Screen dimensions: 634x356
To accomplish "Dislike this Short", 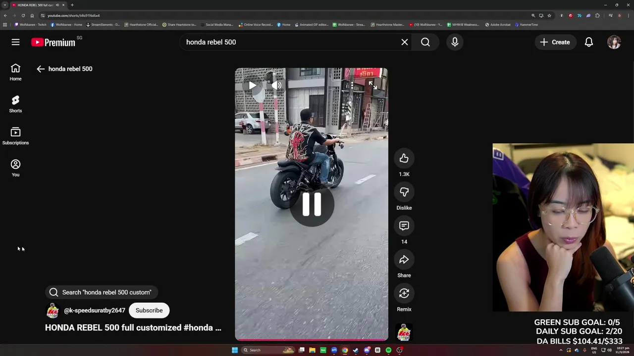I will tap(404, 192).
